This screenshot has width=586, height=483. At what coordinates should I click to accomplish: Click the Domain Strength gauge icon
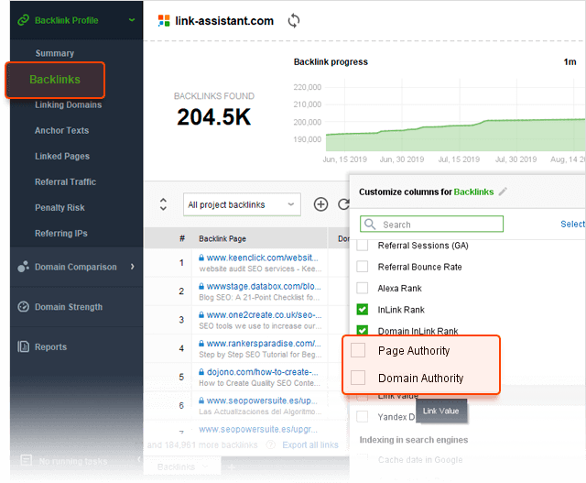pos(23,306)
